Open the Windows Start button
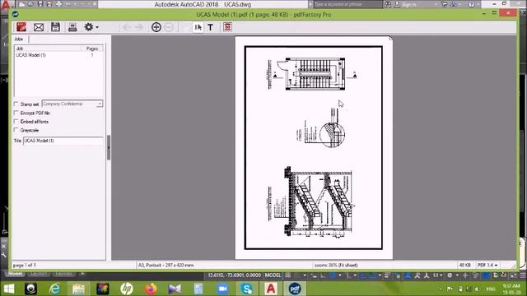 click(x=8, y=289)
